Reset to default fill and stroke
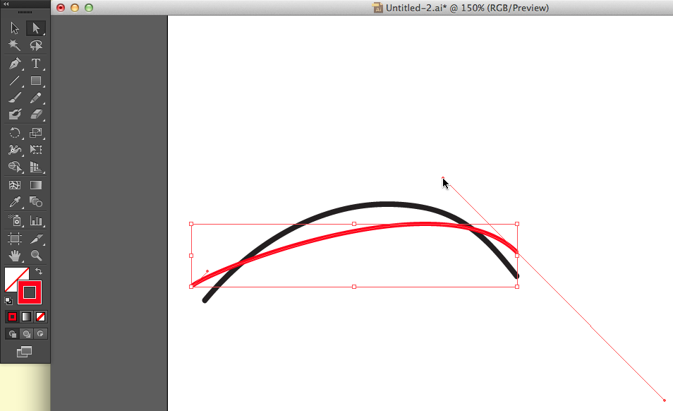The width and height of the screenshot is (673, 411). [x=8, y=300]
